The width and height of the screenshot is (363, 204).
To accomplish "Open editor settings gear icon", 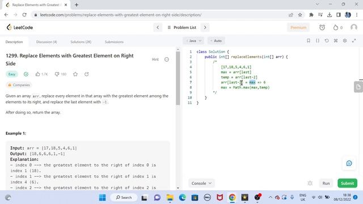I will (x=345, y=41).
